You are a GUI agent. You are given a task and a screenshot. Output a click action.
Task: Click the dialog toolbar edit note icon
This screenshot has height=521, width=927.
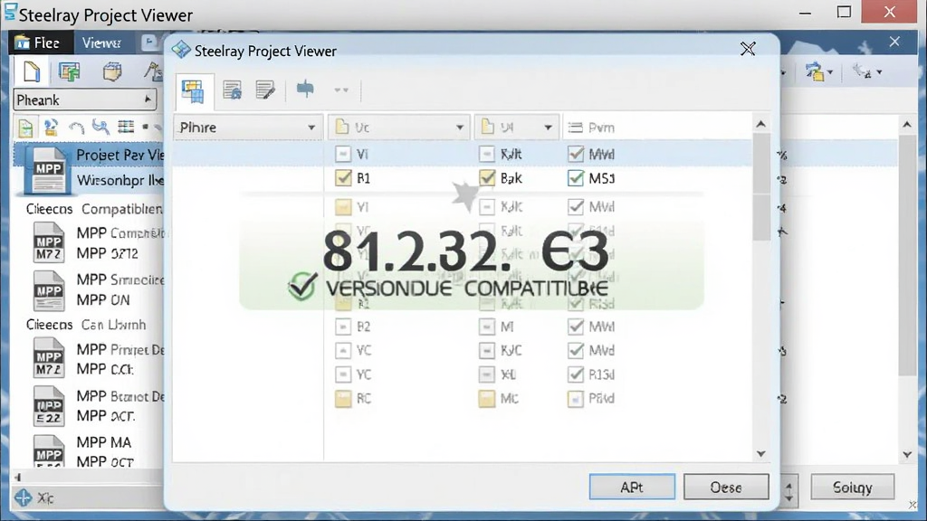click(x=265, y=90)
